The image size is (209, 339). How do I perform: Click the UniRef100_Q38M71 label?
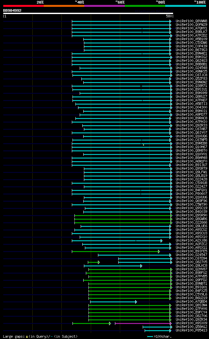pos(191,86)
